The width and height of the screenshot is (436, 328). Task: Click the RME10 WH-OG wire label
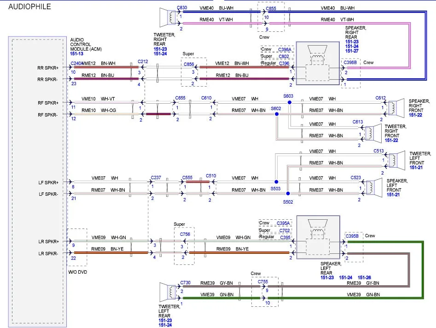click(x=99, y=111)
